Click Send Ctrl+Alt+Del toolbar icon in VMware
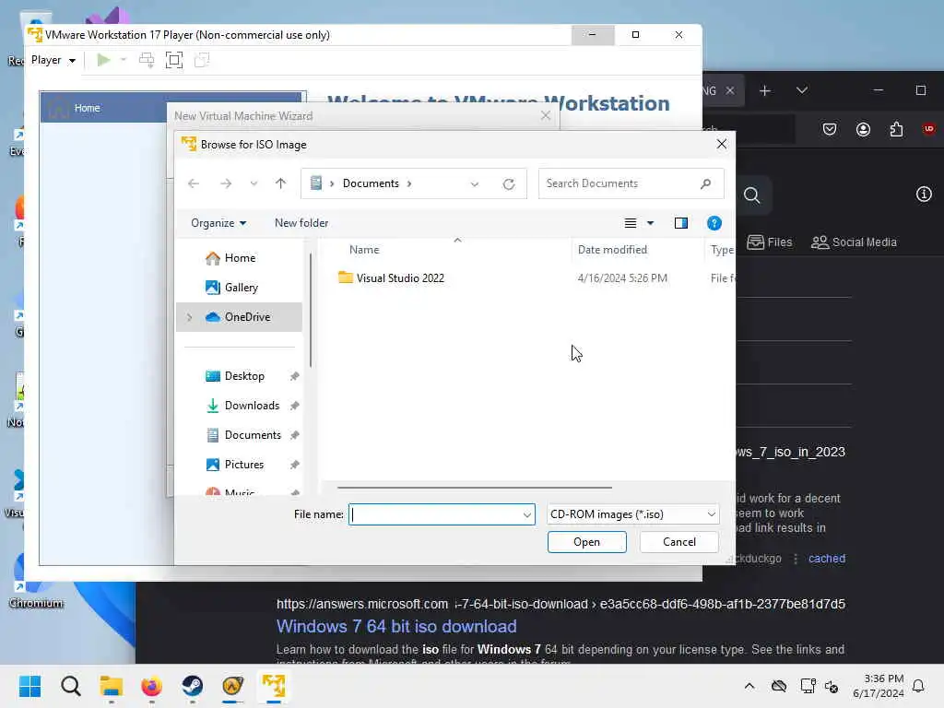The width and height of the screenshot is (944, 708). click(x=147, y=60)
